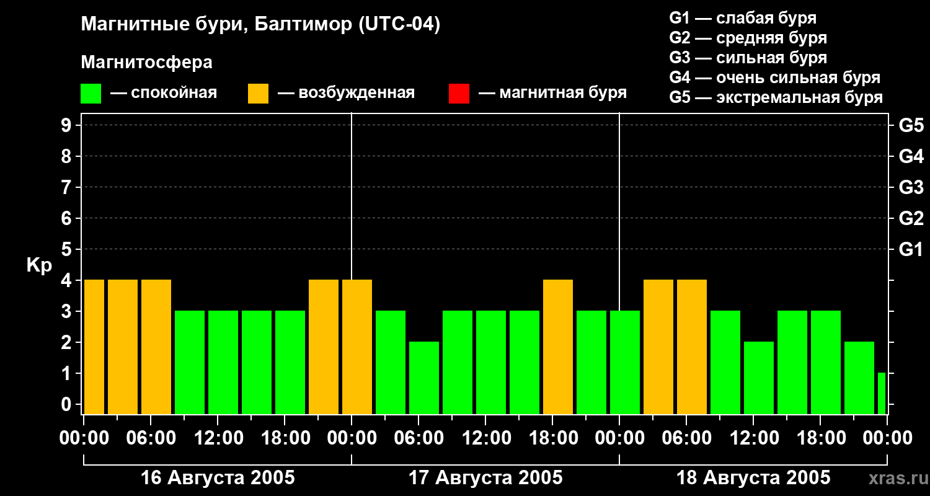Click the chart title 'Магнитные бури, Балтимор'
930x496 pixels.
coord(260,25)
